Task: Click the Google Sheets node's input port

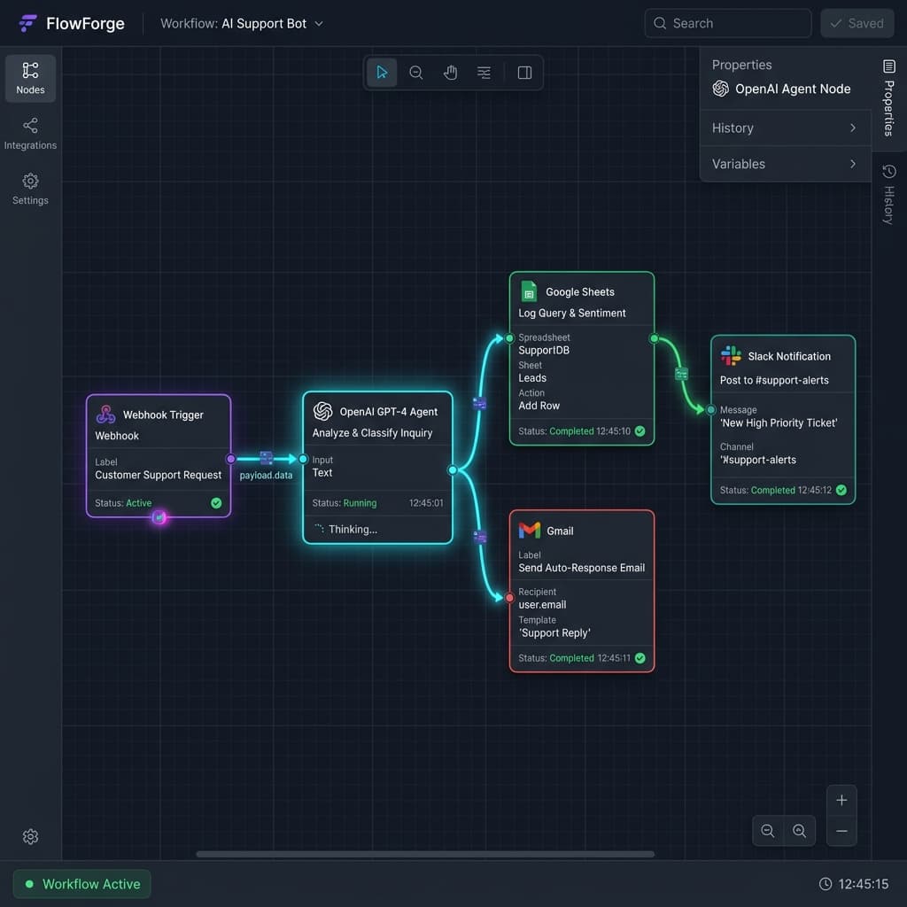Action: pos(509,337)
